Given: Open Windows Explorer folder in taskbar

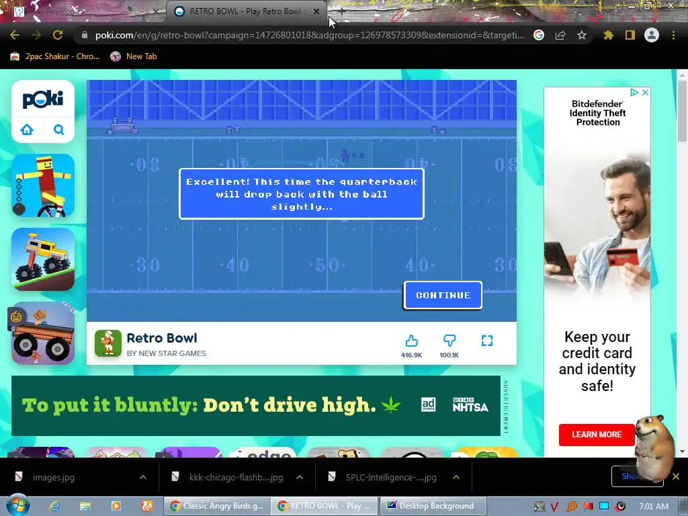Looking at the screenshot, I should click(85, 506).
